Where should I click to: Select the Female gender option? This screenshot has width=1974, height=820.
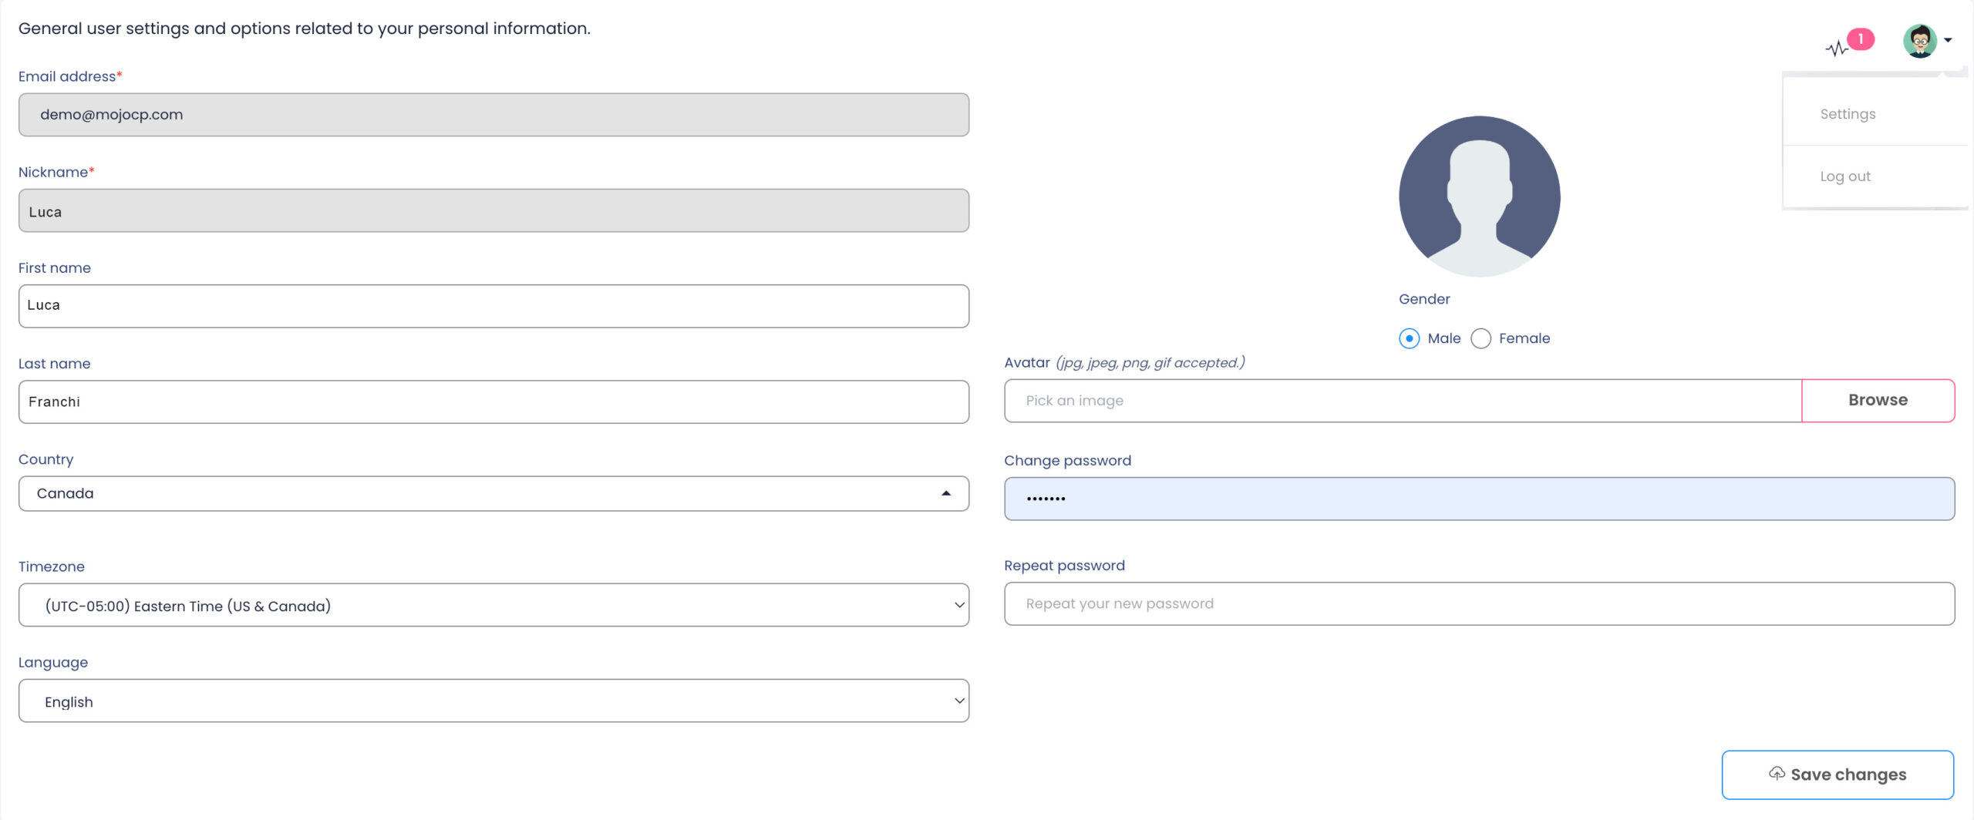(1480, 338)
